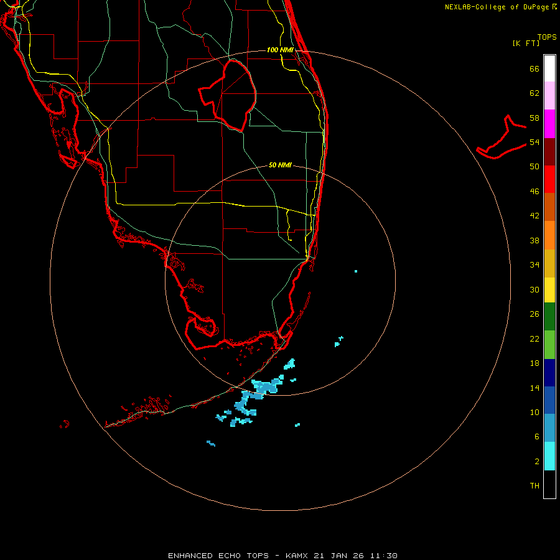Click the light pink swatch near 62

549,95
